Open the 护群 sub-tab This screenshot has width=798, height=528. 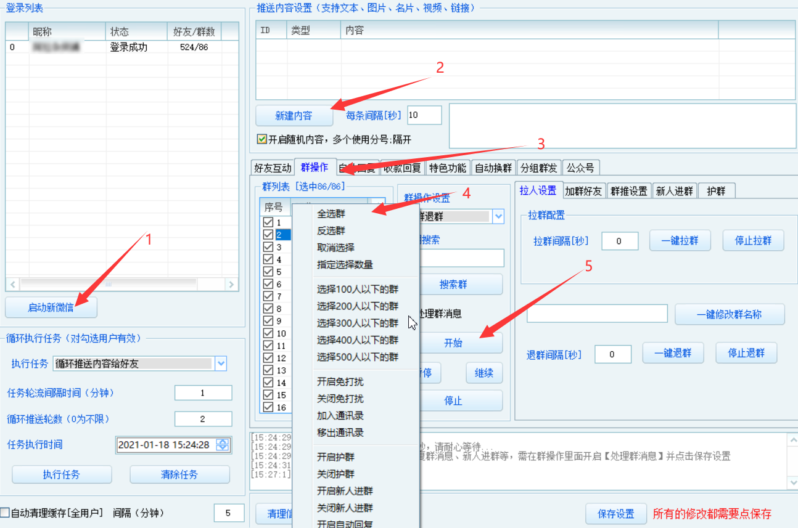click(x=717, y=191)
